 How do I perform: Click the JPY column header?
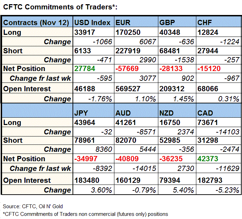click(82, 113)
